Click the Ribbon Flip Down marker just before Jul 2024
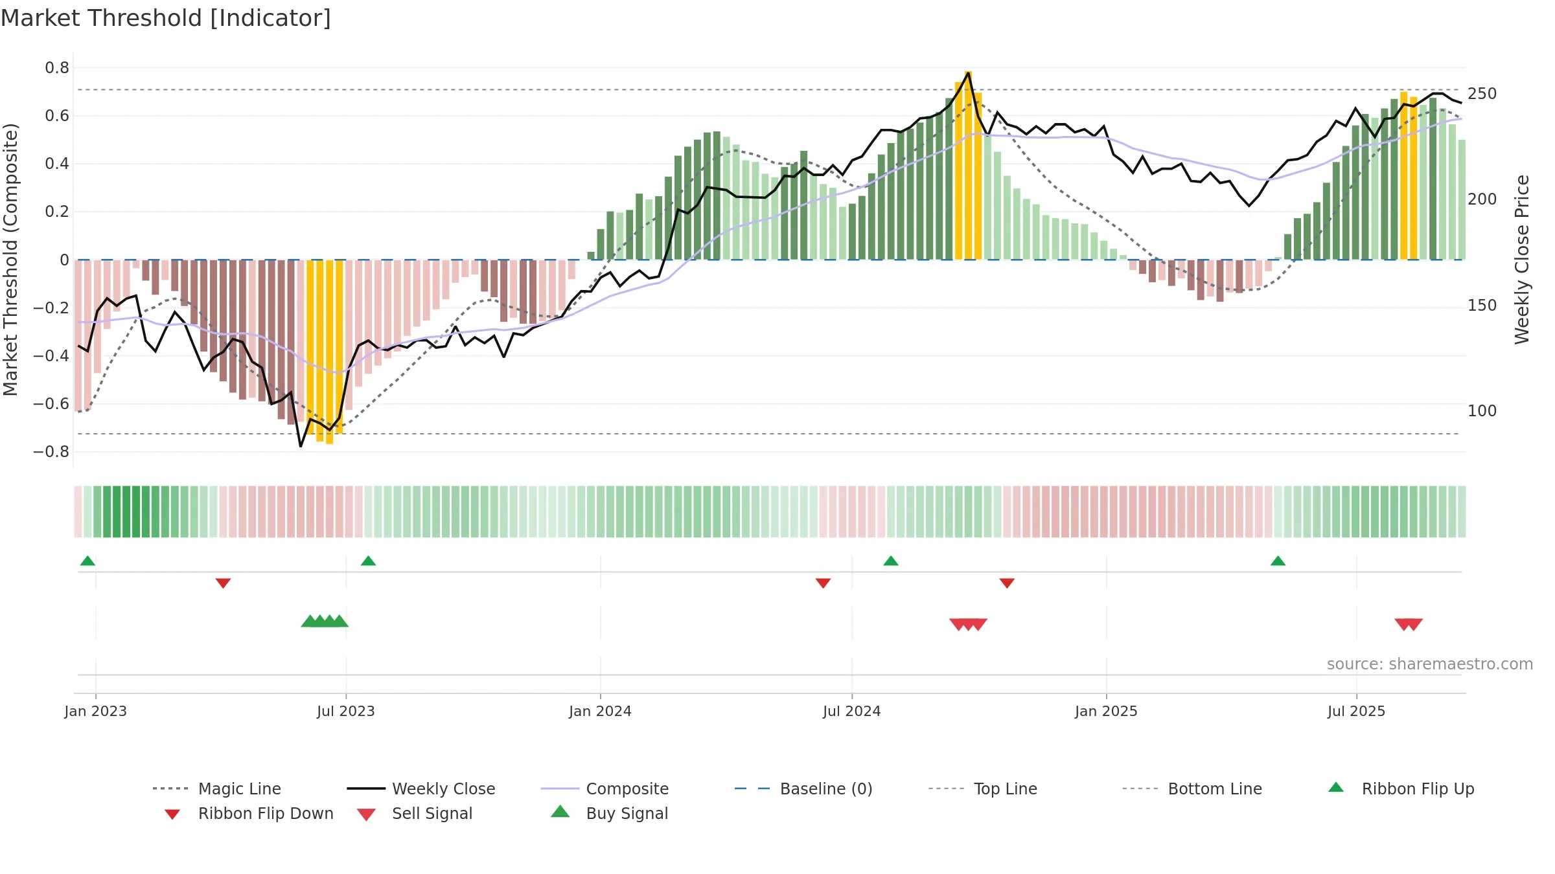 (x=823, y=583)
